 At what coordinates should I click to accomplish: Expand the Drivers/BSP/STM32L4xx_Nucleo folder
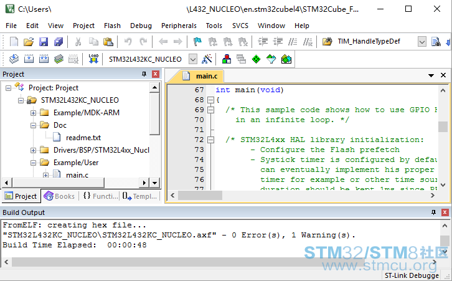33,150
